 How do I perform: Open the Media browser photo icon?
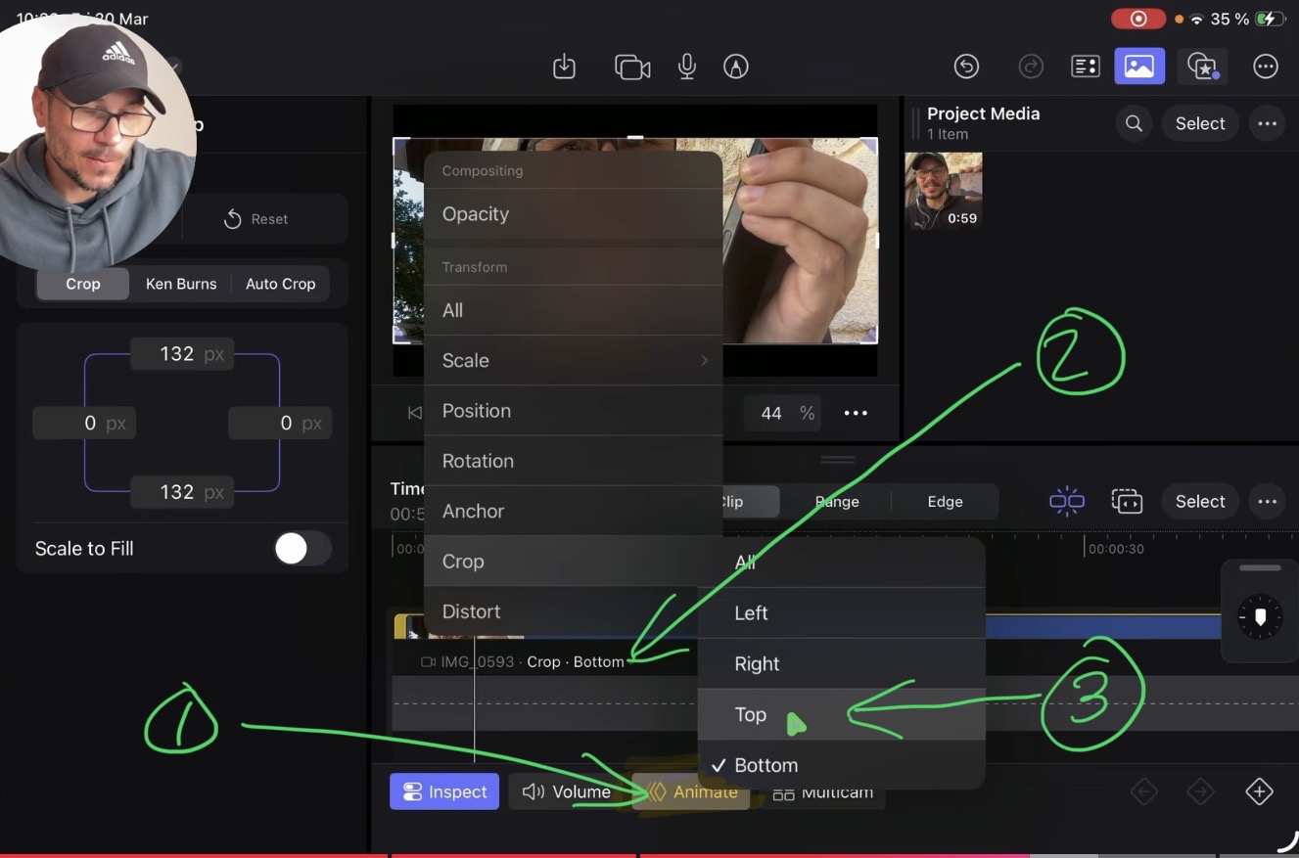[x=1139, y=66]
